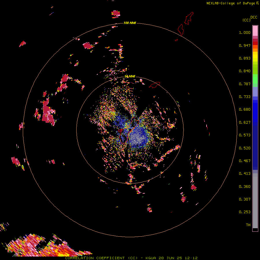Pick the orange band on the color scale
The width and height of the screenshot is (260, 260).
(x=255, y=50)
